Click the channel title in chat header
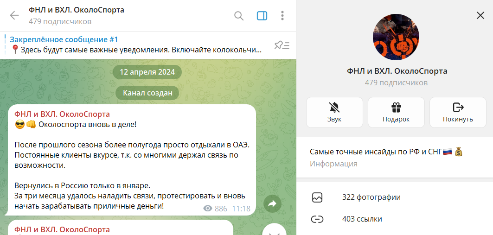This screenshot has height=235, width=493. [77, 10]
